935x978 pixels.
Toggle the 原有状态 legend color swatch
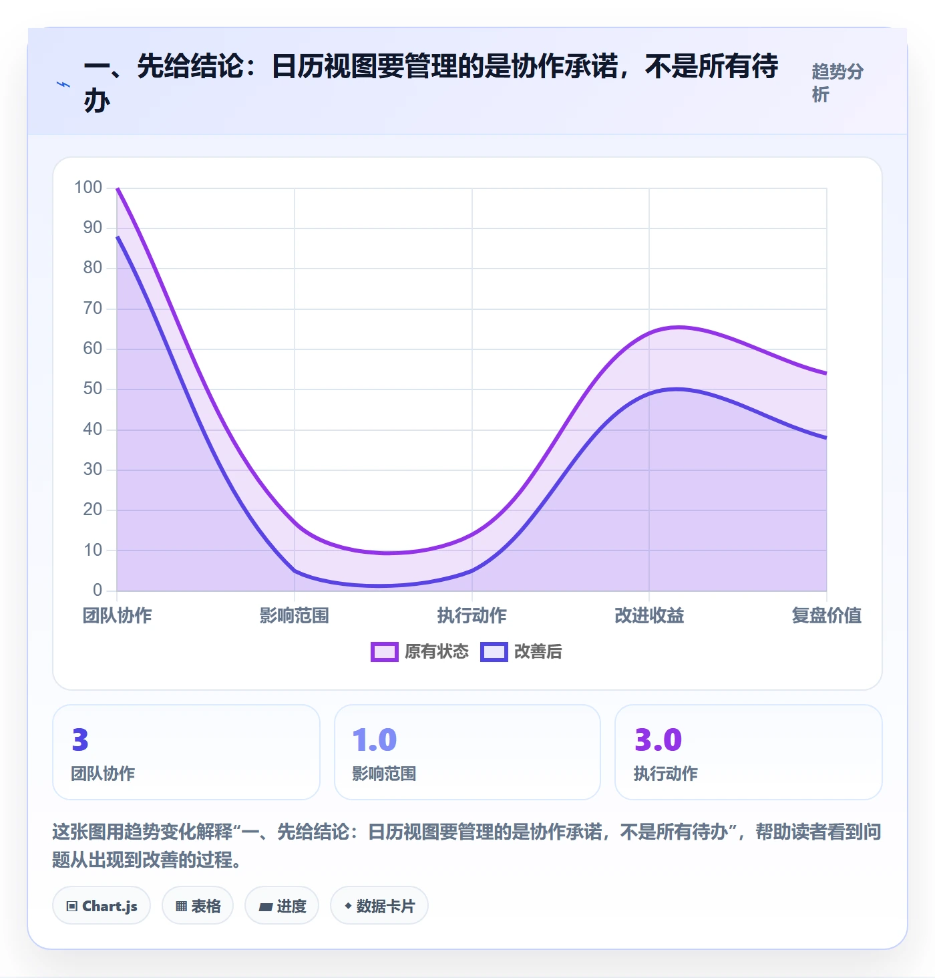(x=384, y=651)
